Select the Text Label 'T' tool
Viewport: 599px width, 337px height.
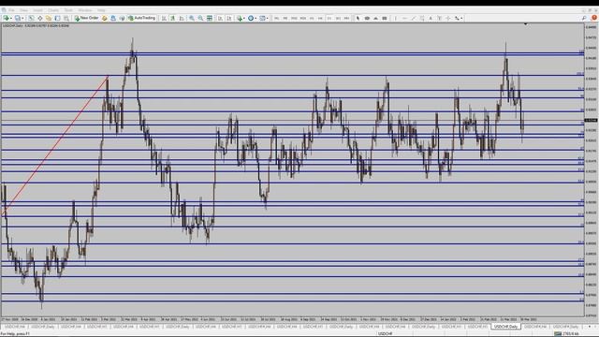(x=439, y=18)
